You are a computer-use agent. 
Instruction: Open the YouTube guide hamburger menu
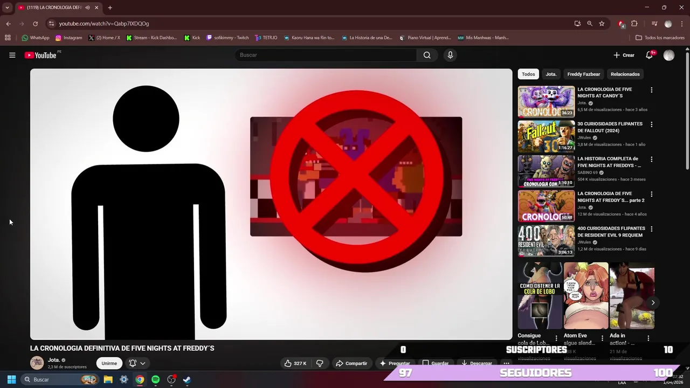pos(12,55)
